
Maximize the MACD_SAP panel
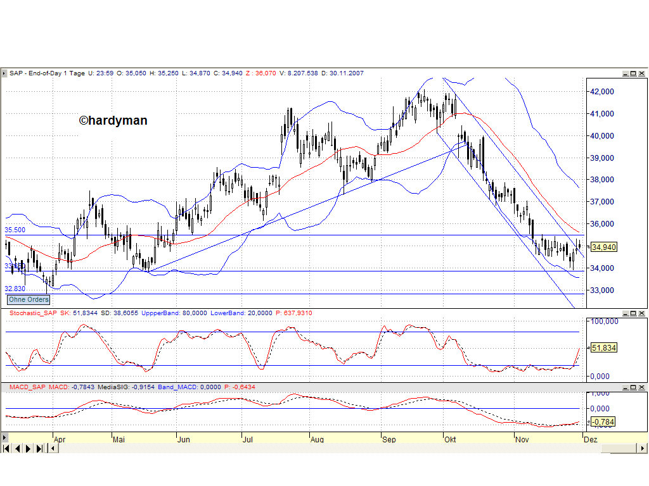633,387
